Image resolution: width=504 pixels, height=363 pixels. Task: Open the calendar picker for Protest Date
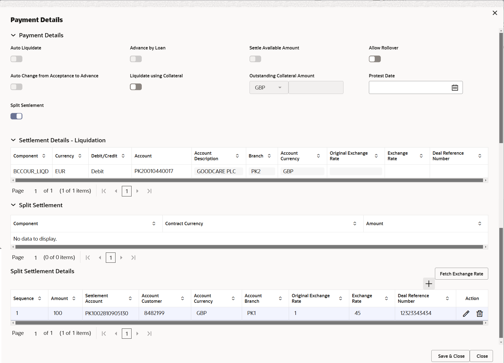[x=455, y=87]
